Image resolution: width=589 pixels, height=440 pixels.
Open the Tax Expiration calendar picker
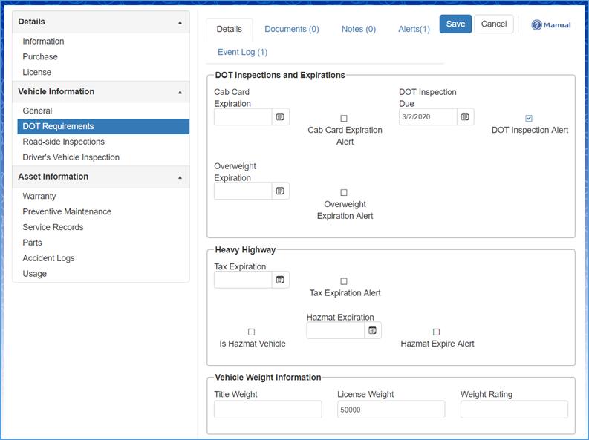pos(280,280)
